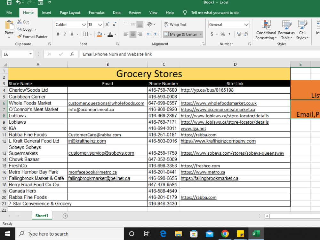Customize Quick Access Toolbar dropdown
The image size is (320, 240).
(50, 3)
